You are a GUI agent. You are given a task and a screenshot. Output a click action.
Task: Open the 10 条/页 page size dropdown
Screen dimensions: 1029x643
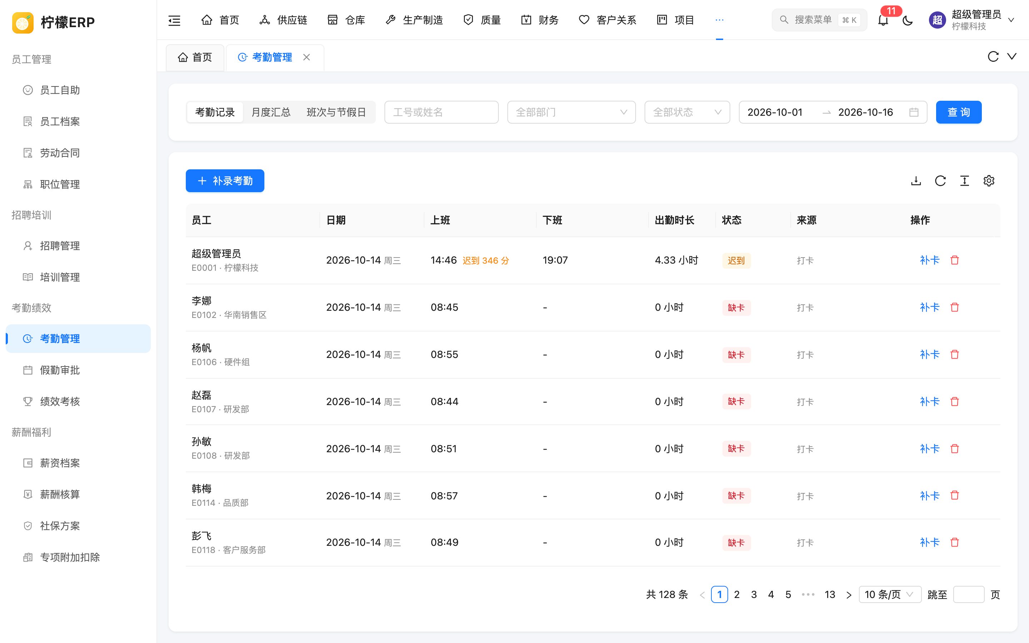[890, 594]
